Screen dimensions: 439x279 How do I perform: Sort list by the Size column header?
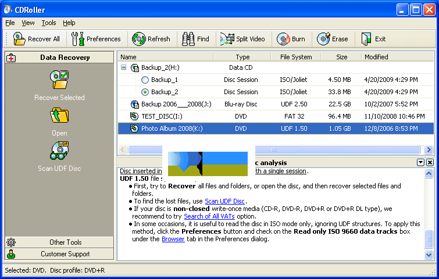(341, 57)
